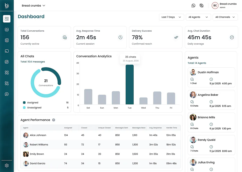Sort by the Assigned column header
Viewport: 242px width, 172px height.
coord(68,128)
